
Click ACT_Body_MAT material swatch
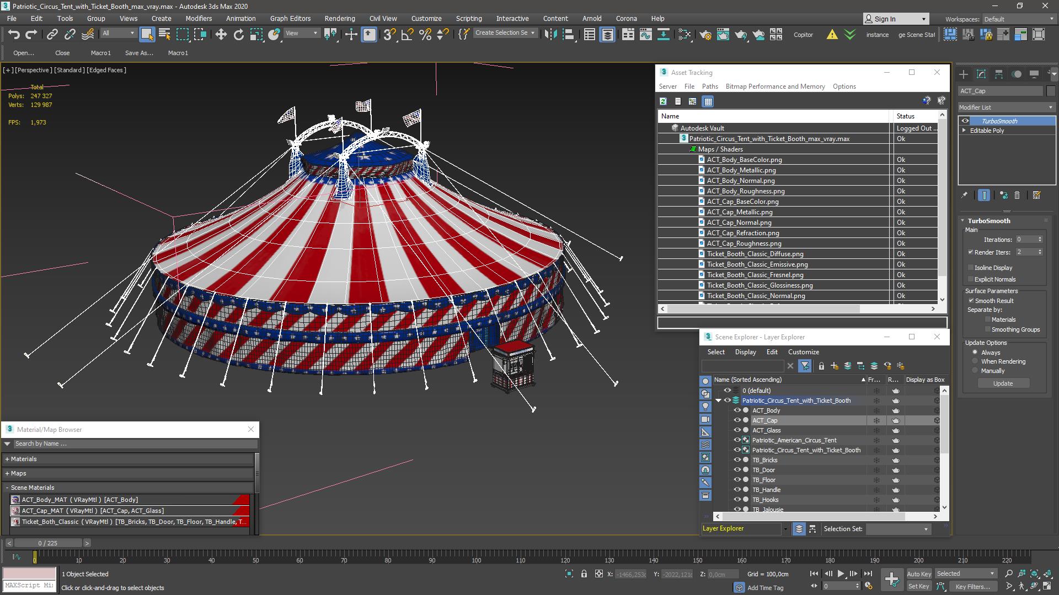(x=15, y=500)
